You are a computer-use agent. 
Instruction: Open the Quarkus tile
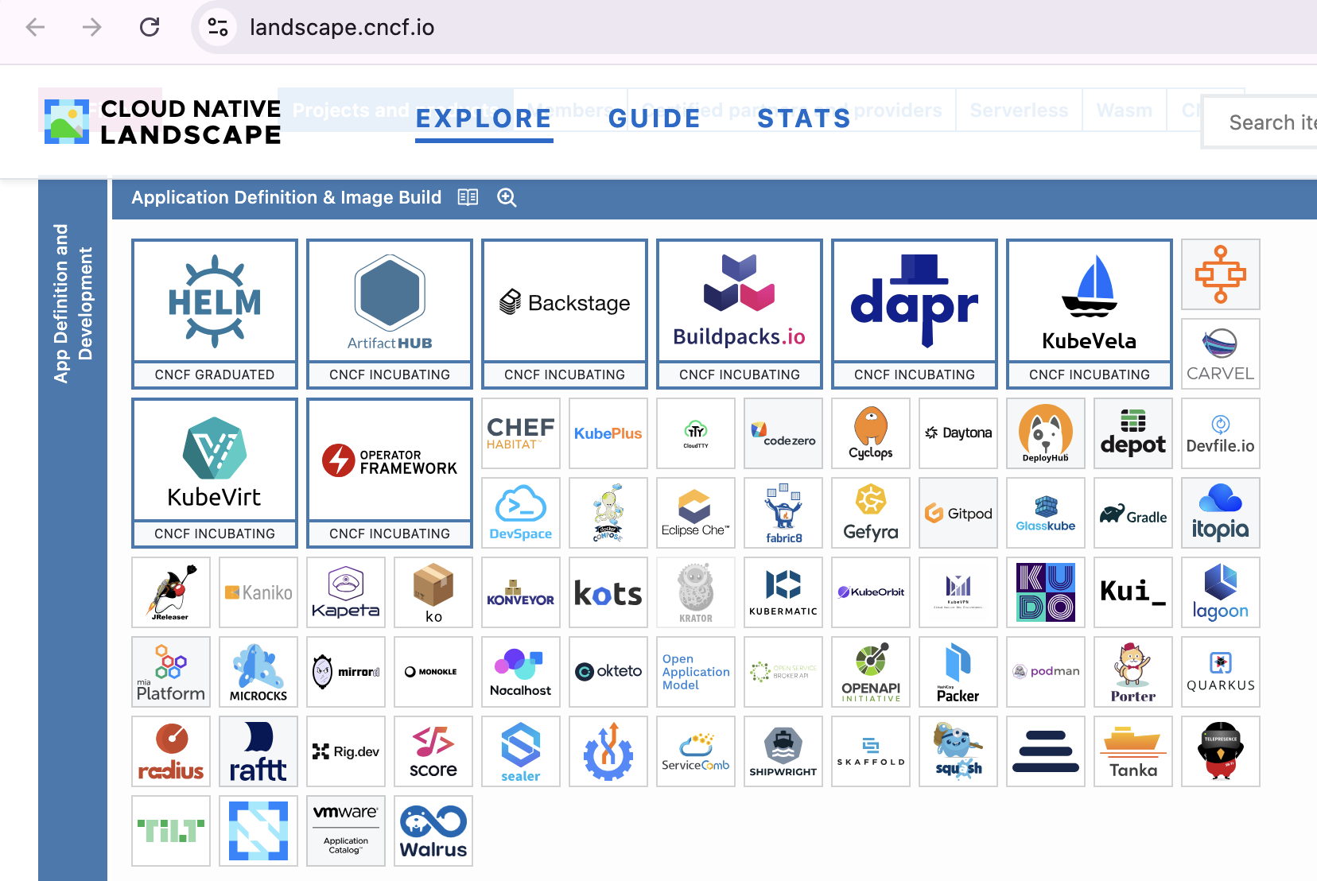[x=1221, y=672]
